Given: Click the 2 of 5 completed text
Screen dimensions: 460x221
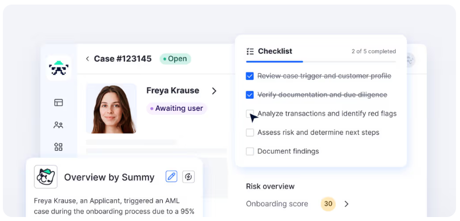Looking at the screenshot, I should click(x=374, y=51).
